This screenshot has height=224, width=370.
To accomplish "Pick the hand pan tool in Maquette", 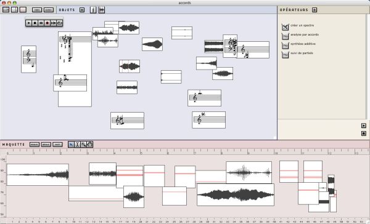I will point(89,145).
